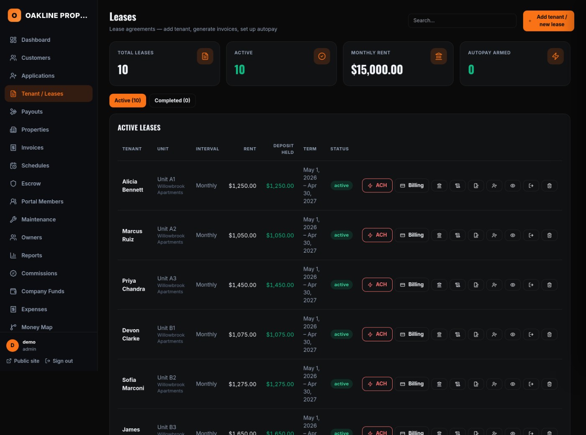586x435 pixels.
Task: Click exit icon for Devon Clarke
Action: point(531,335)
